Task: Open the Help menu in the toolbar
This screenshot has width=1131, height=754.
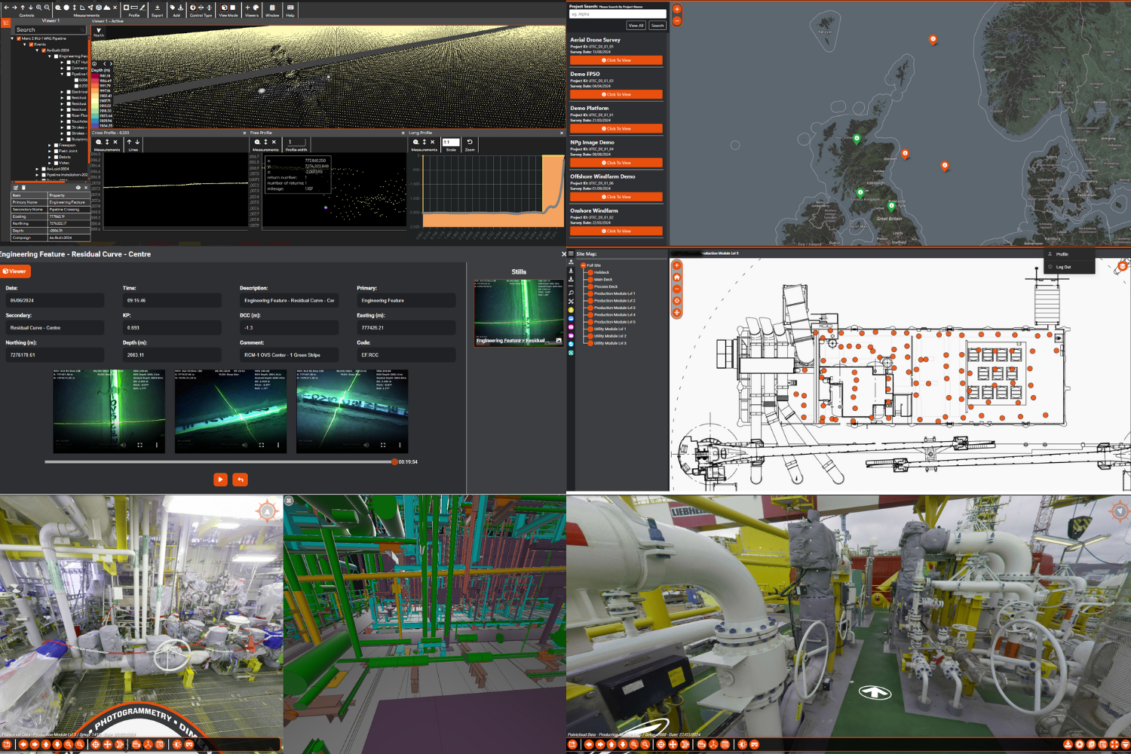Action: (x=290, y=10)
